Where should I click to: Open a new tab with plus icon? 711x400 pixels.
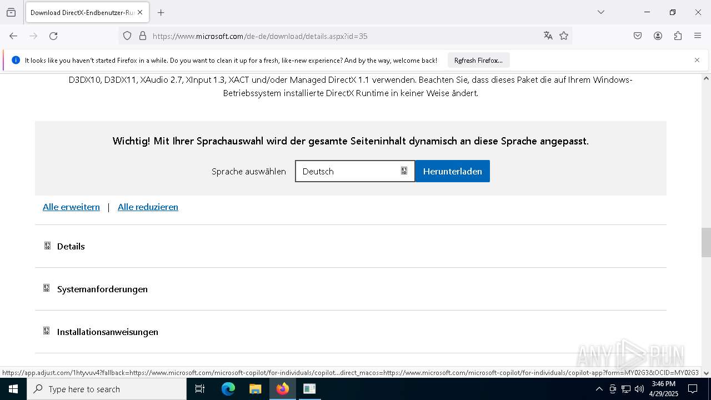point(161,12)
